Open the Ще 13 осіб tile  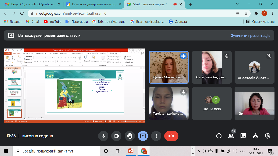point(212,103)
